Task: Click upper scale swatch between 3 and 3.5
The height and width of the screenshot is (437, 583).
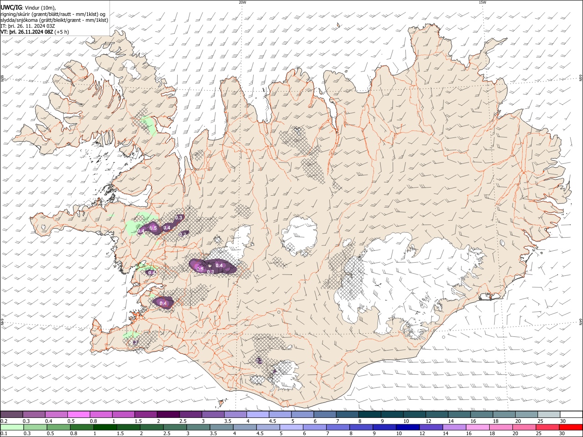Action: [x=213, y=415]
